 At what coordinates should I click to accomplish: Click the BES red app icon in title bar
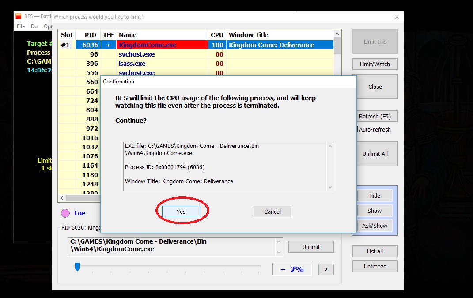(x=19, y=16)
